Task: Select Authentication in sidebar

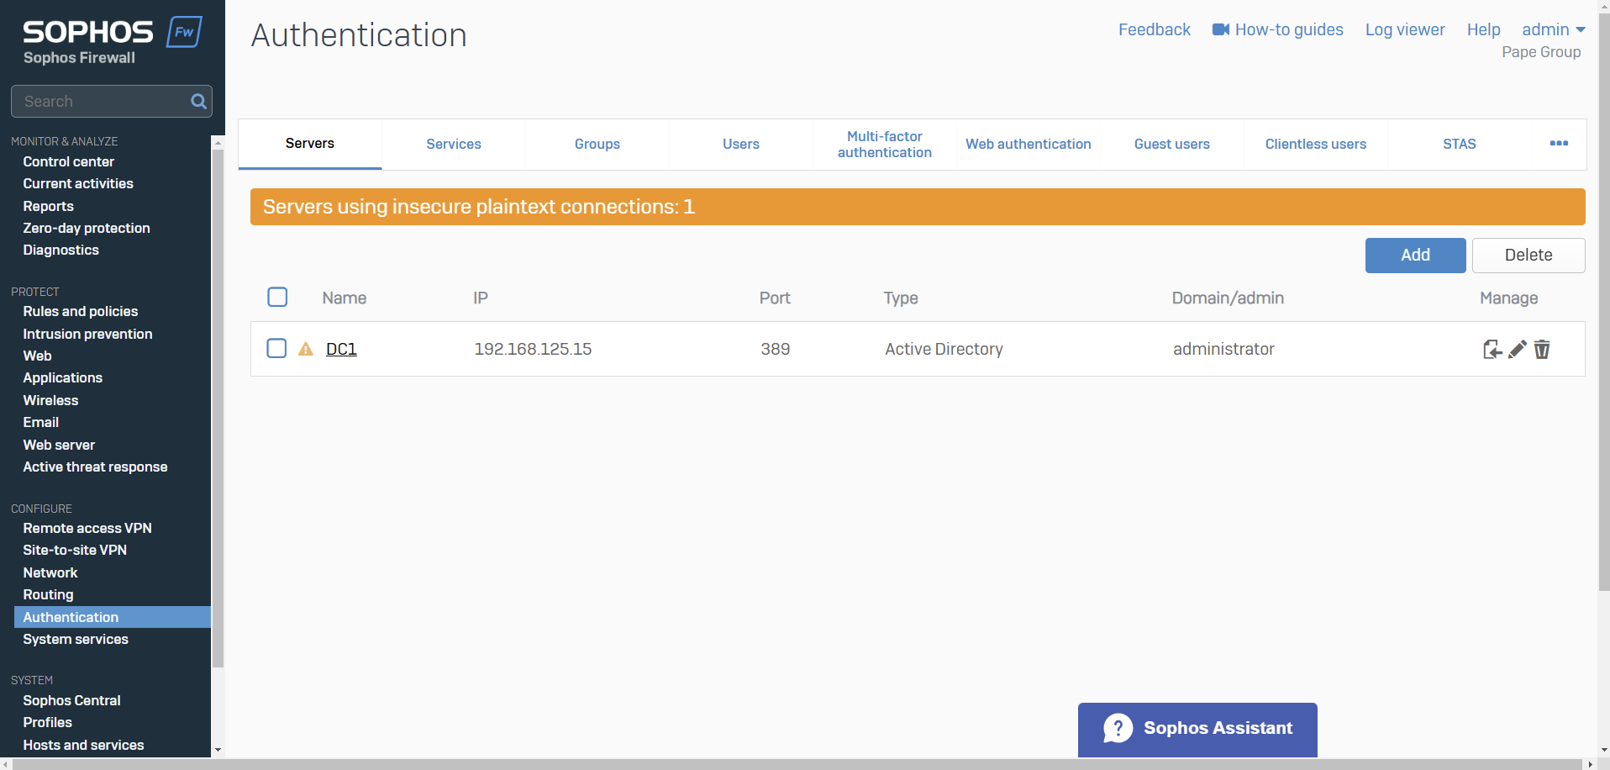Action: (113, 617)
